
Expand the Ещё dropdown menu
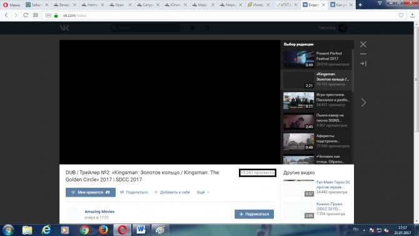click(x=203, y=192)
